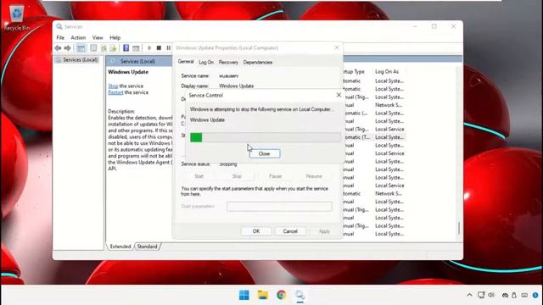543x305 pixels.
Task: Sort by the Log On As column header
Action: [x=387, y=71]
